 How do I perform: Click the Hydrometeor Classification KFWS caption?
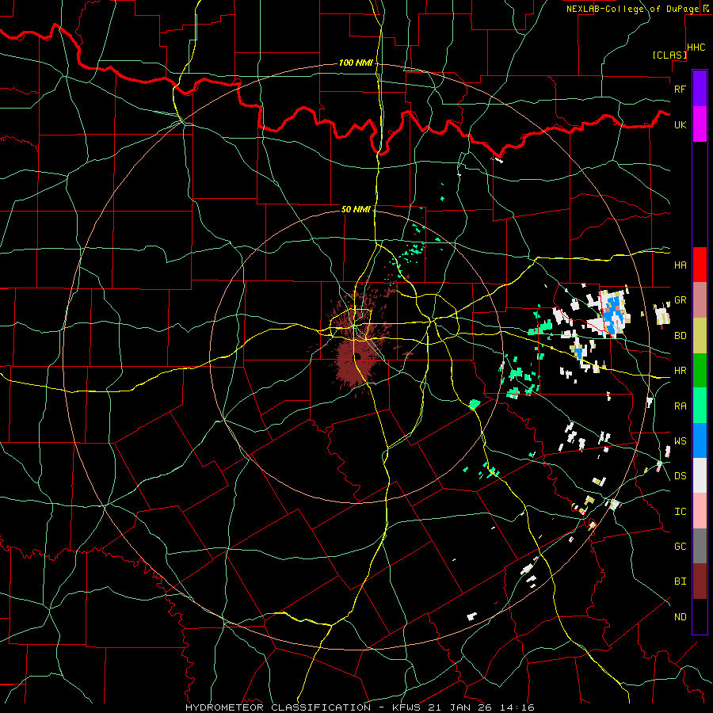(x=360, y=707)
